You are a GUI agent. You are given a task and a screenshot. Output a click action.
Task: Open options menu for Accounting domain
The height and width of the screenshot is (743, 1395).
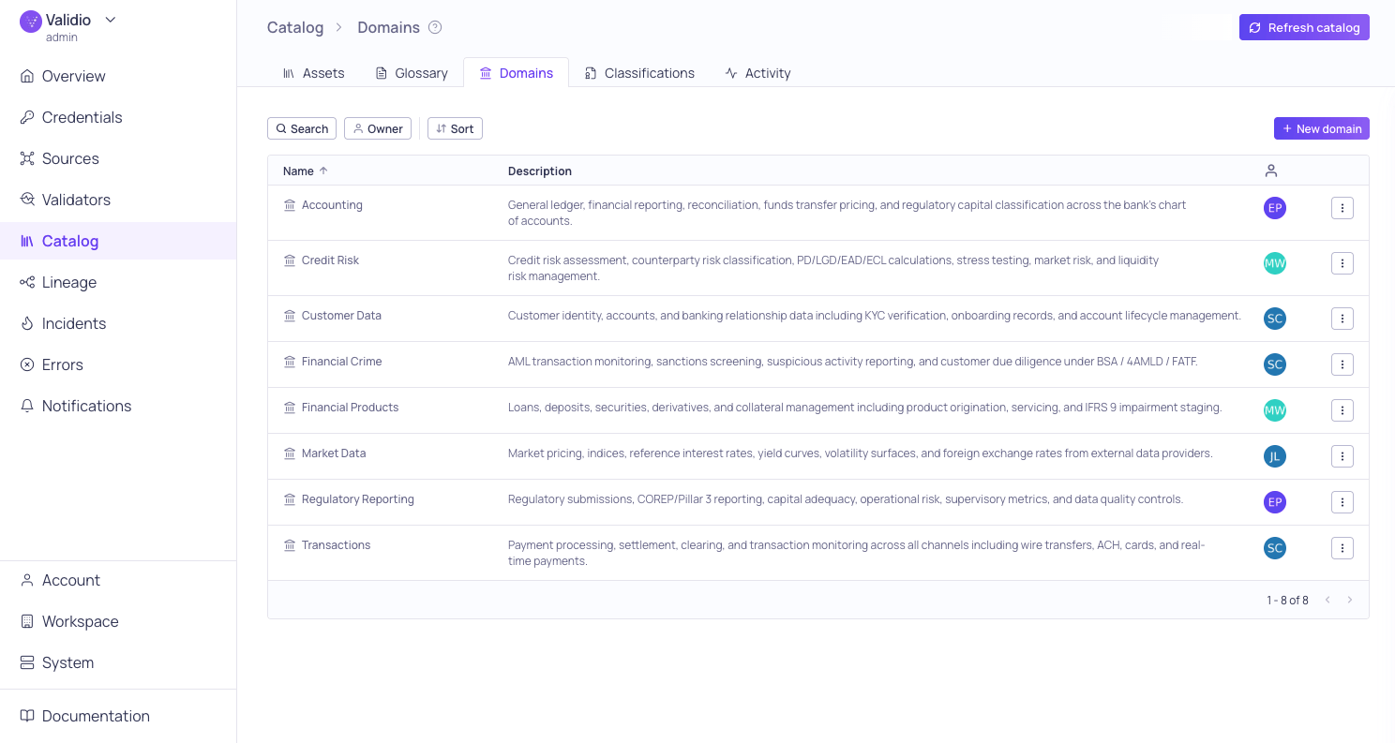1342,208
